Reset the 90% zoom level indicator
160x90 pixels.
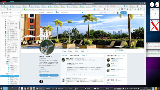click(98, 9)
